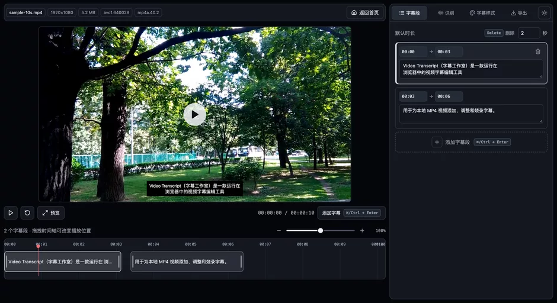Focus the default duration field showing 2
557x303 pixels.
point(529,33)
